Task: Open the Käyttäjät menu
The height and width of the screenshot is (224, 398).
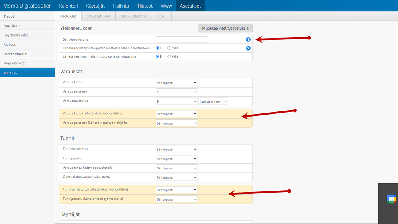Action: pyautogui.click(x=96, y=6)
